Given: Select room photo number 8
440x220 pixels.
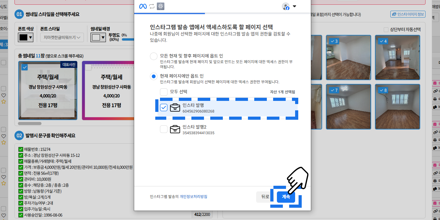Looking at the screenshot, I should pyautogui.click(x=398, y=107).
